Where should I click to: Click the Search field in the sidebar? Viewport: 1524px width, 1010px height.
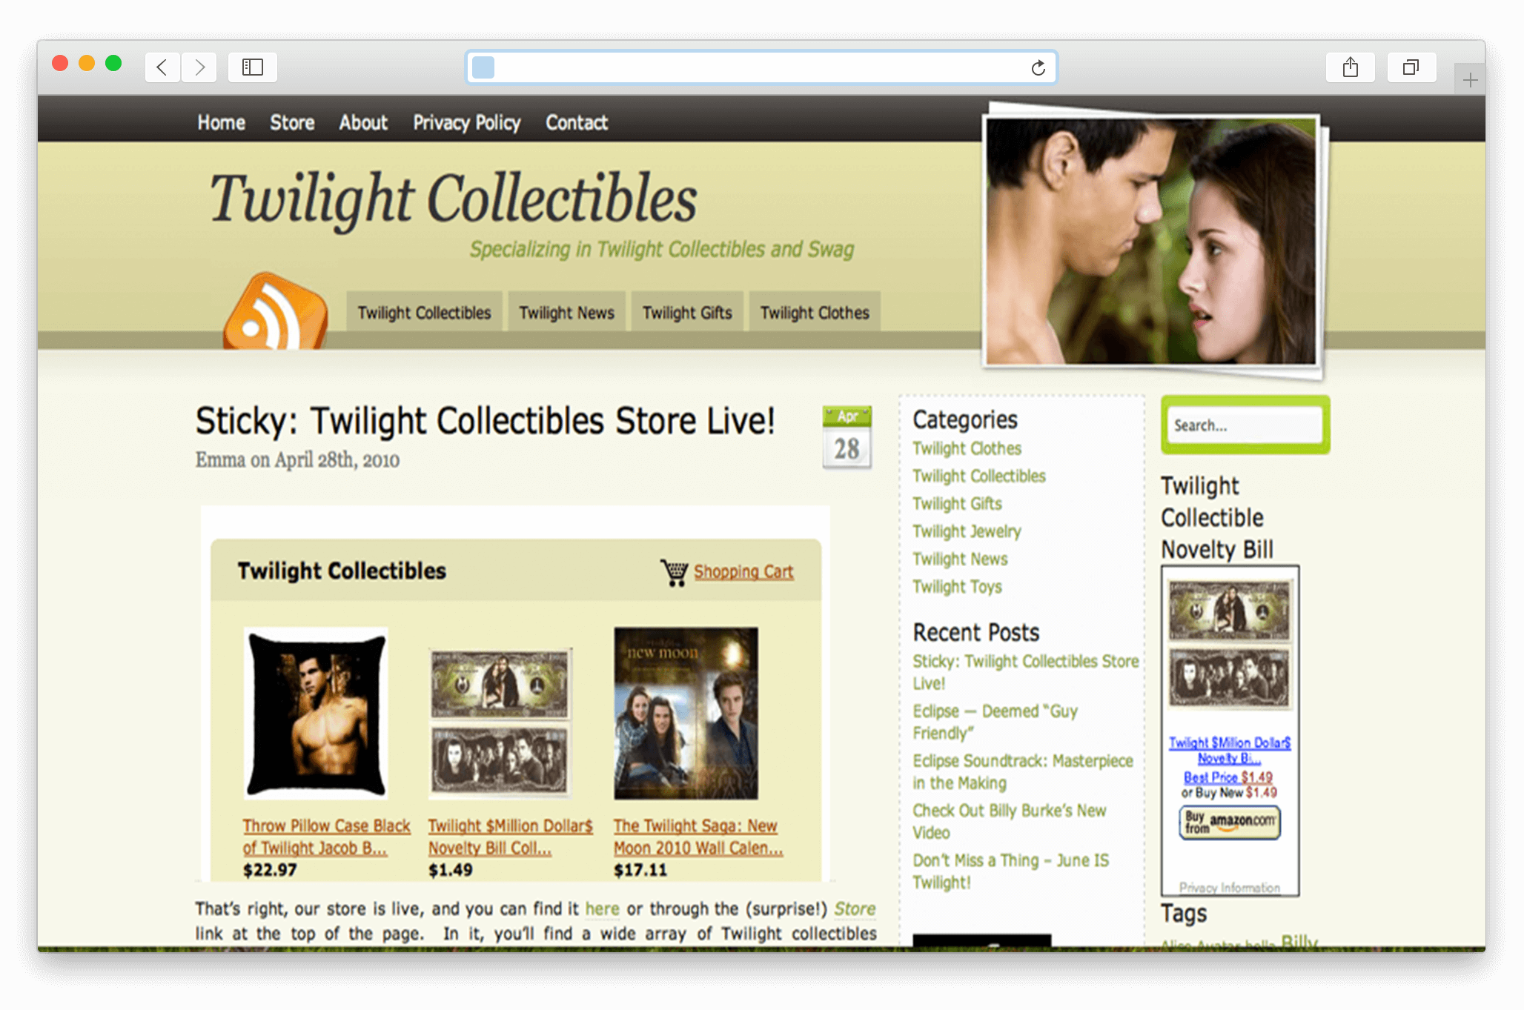coord(1245,425)
